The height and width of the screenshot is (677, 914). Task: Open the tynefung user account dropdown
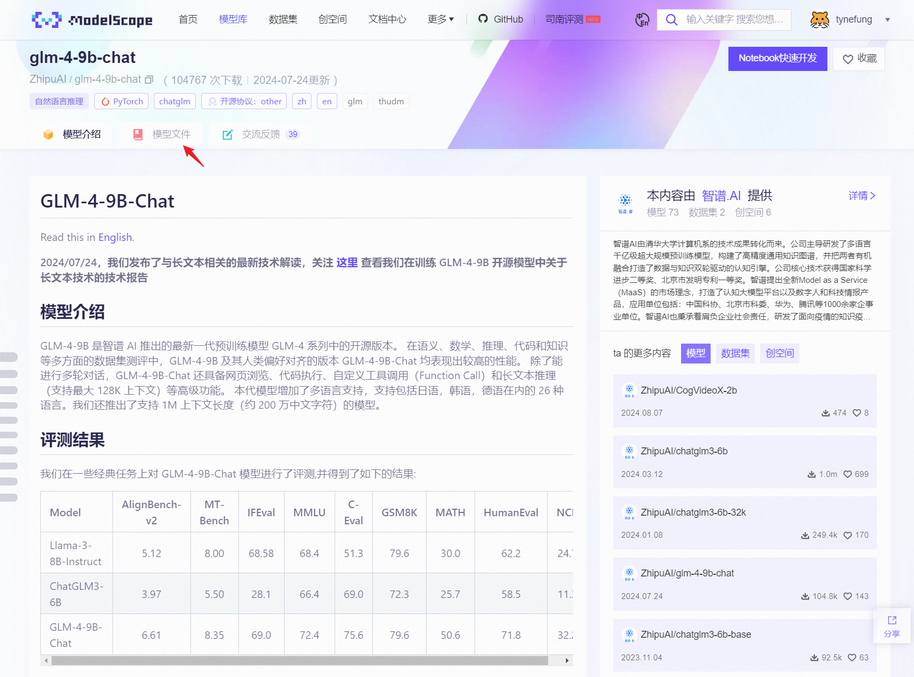pos(887,20)
